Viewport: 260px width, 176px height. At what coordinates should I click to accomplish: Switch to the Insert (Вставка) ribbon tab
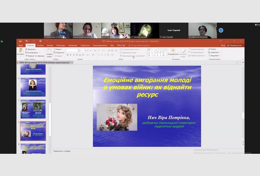(x=41, y=45)
